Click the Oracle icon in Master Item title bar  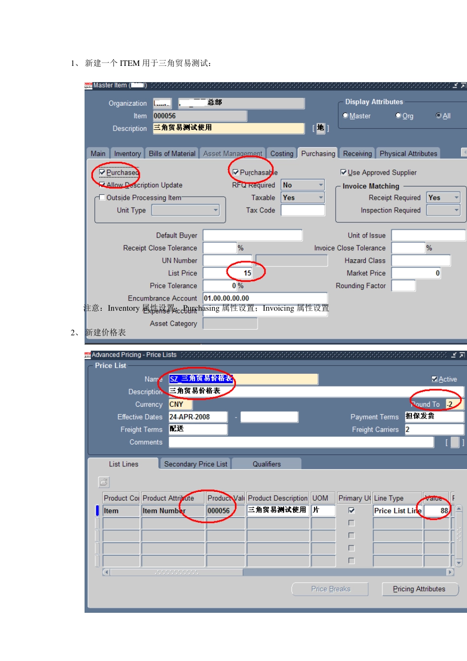[88, 86]
